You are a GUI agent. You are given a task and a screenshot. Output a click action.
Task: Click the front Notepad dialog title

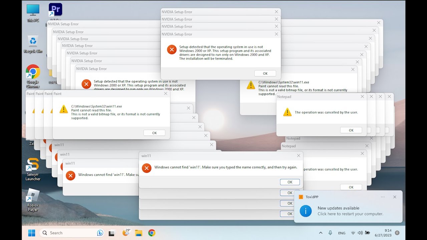click(284, 97)
